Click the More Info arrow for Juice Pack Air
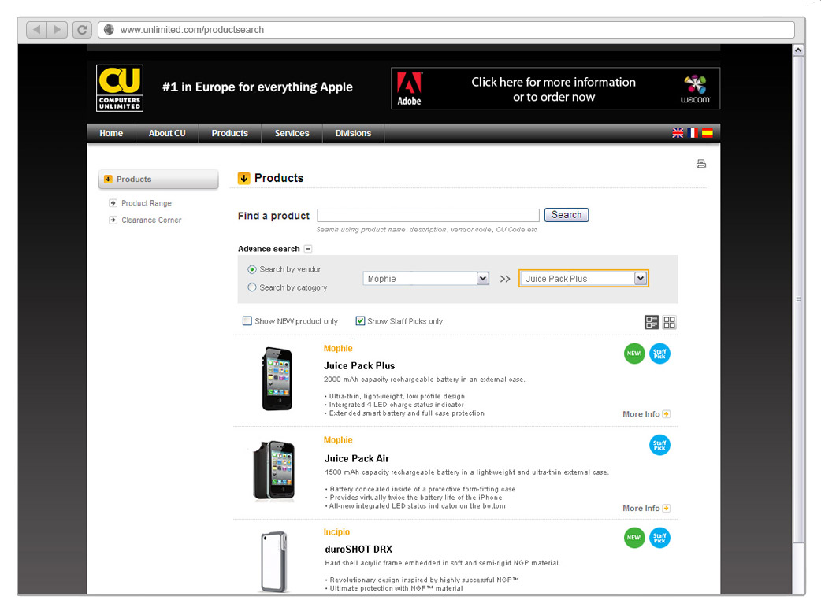This screenshot has width=821, height=611. pyautogui.click(x=666, y=508)
